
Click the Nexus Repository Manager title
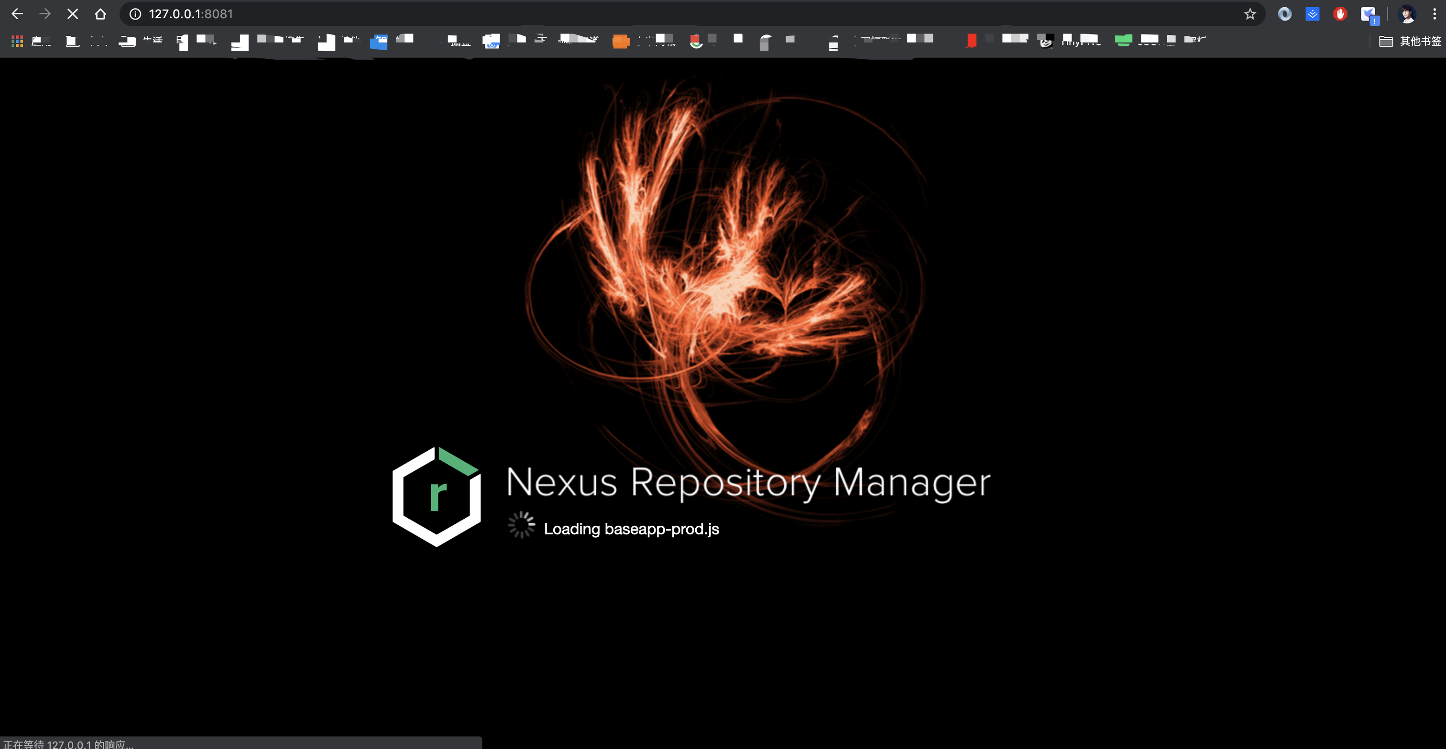(x=748, y=482)
